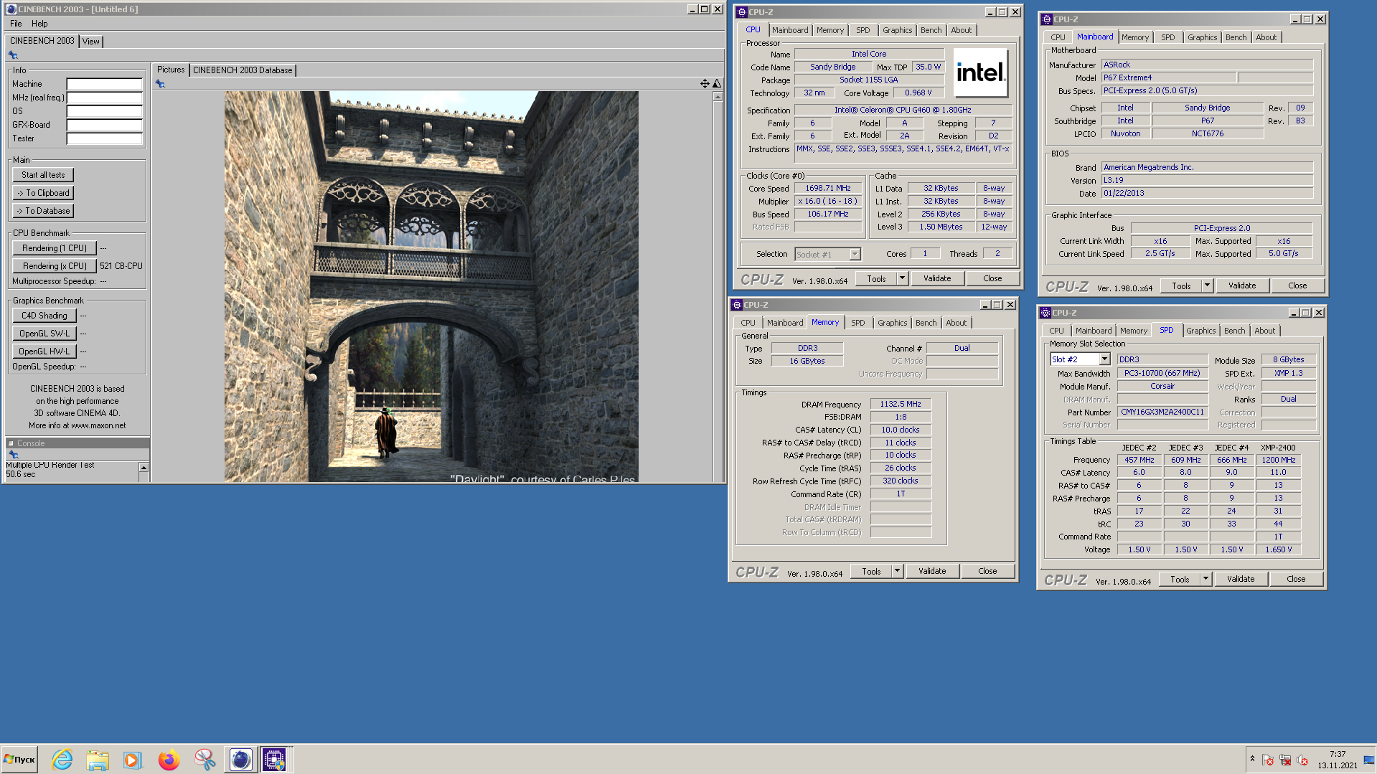
Task: Open Windows Explorer folder on taskbar
Action: coord(97,760)
